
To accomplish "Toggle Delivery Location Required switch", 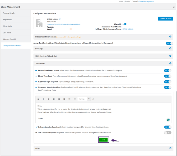I will tap(168, 127).
